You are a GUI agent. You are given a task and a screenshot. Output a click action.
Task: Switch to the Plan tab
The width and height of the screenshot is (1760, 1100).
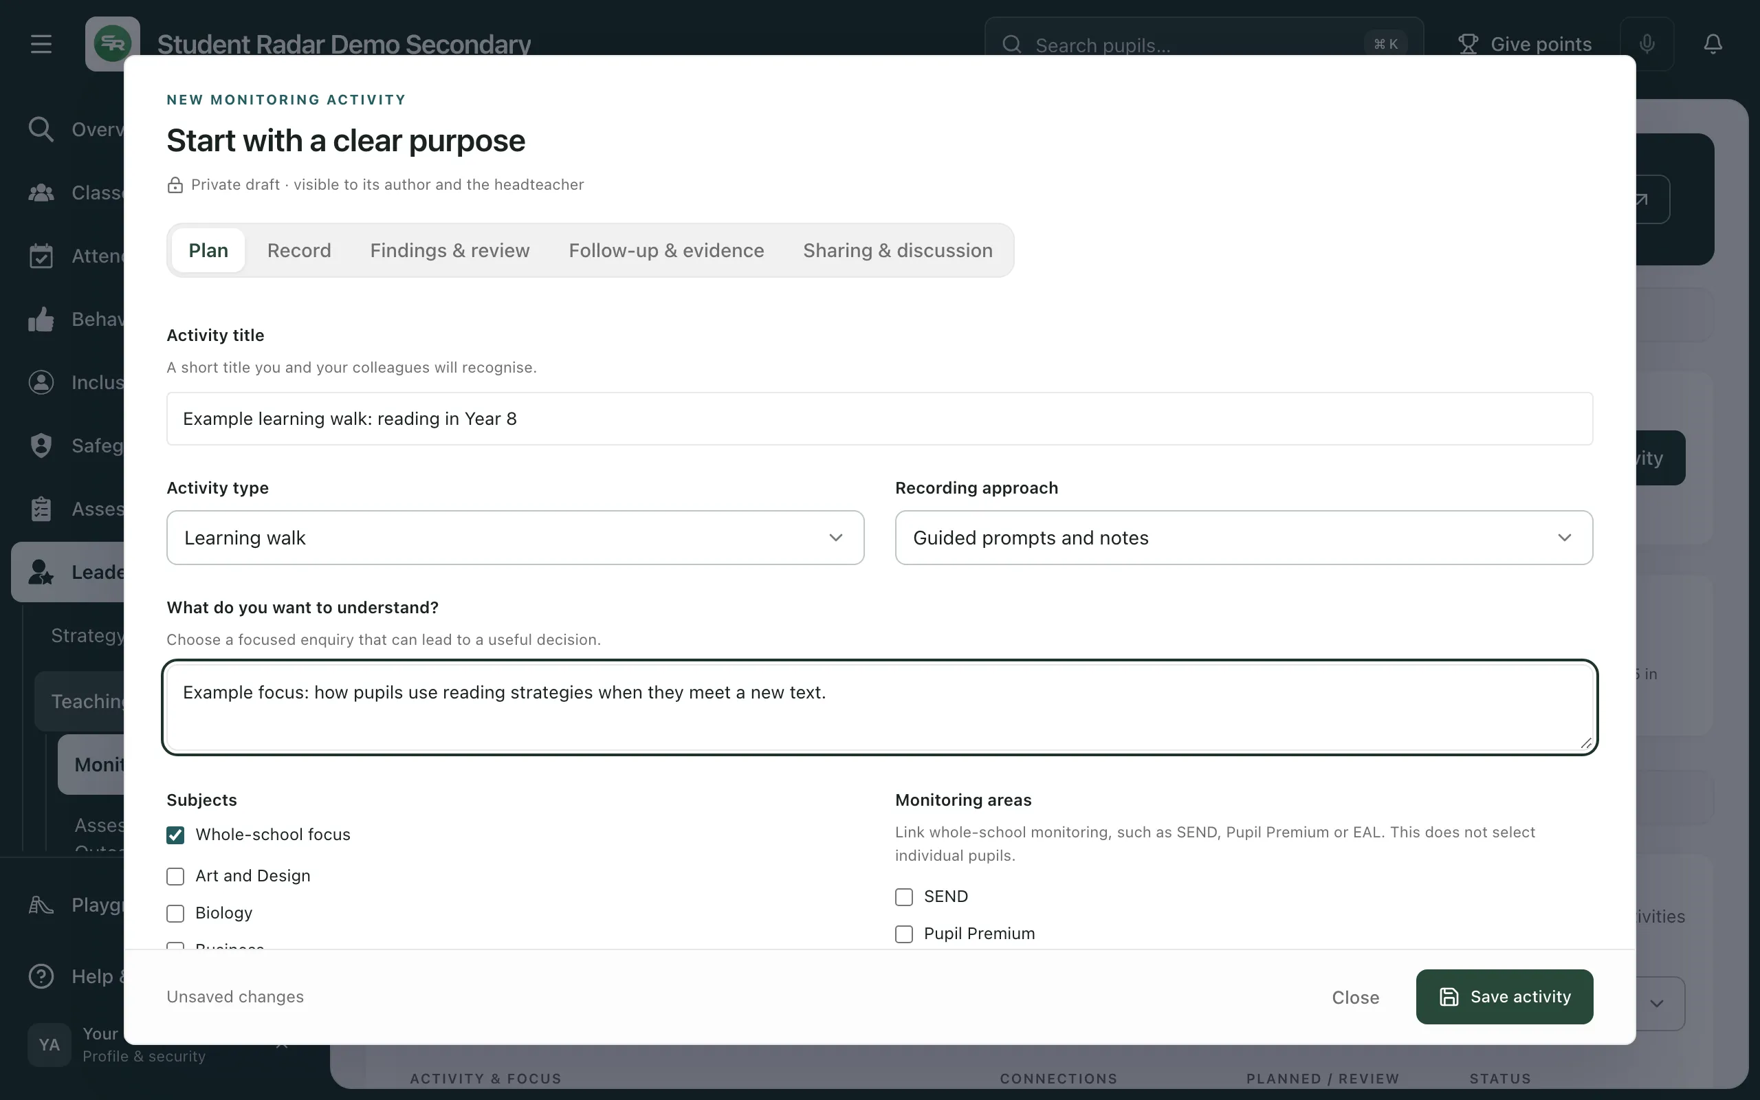coord(208,250)
